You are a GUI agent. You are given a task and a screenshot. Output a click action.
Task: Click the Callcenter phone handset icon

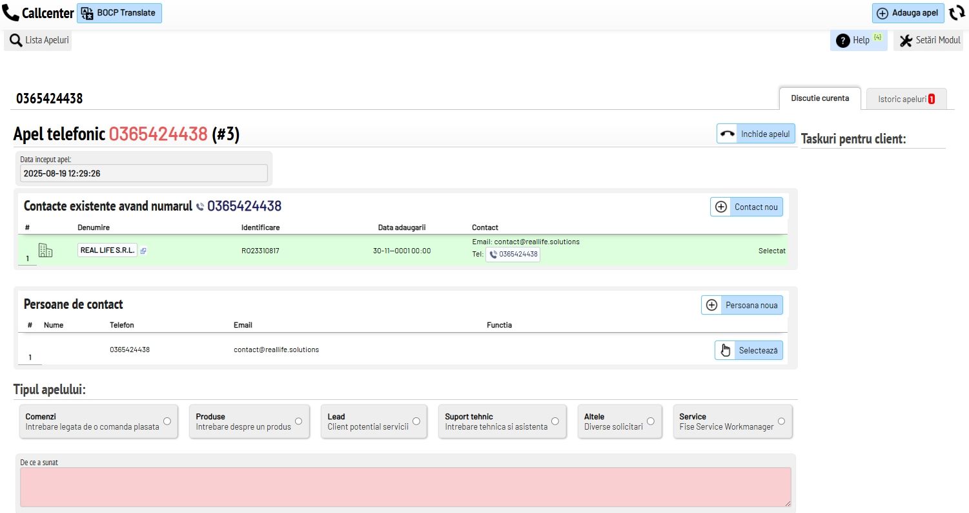pos(11,14)
